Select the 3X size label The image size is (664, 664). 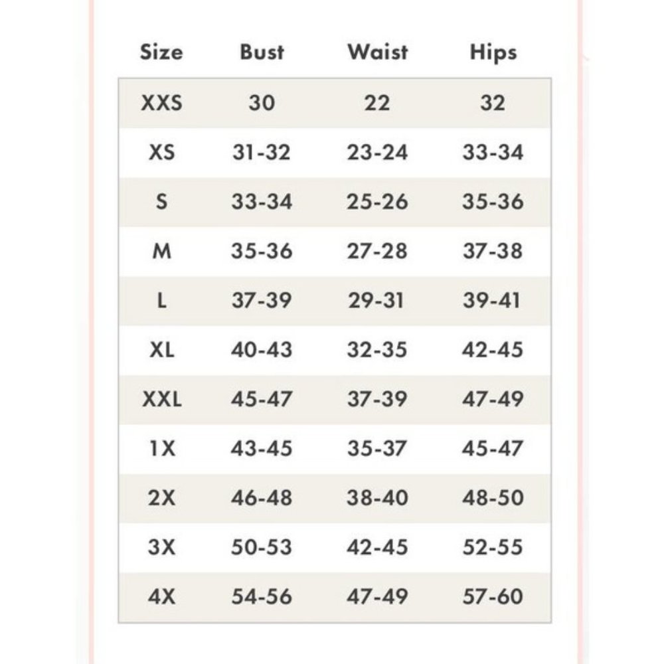[161, 547]
